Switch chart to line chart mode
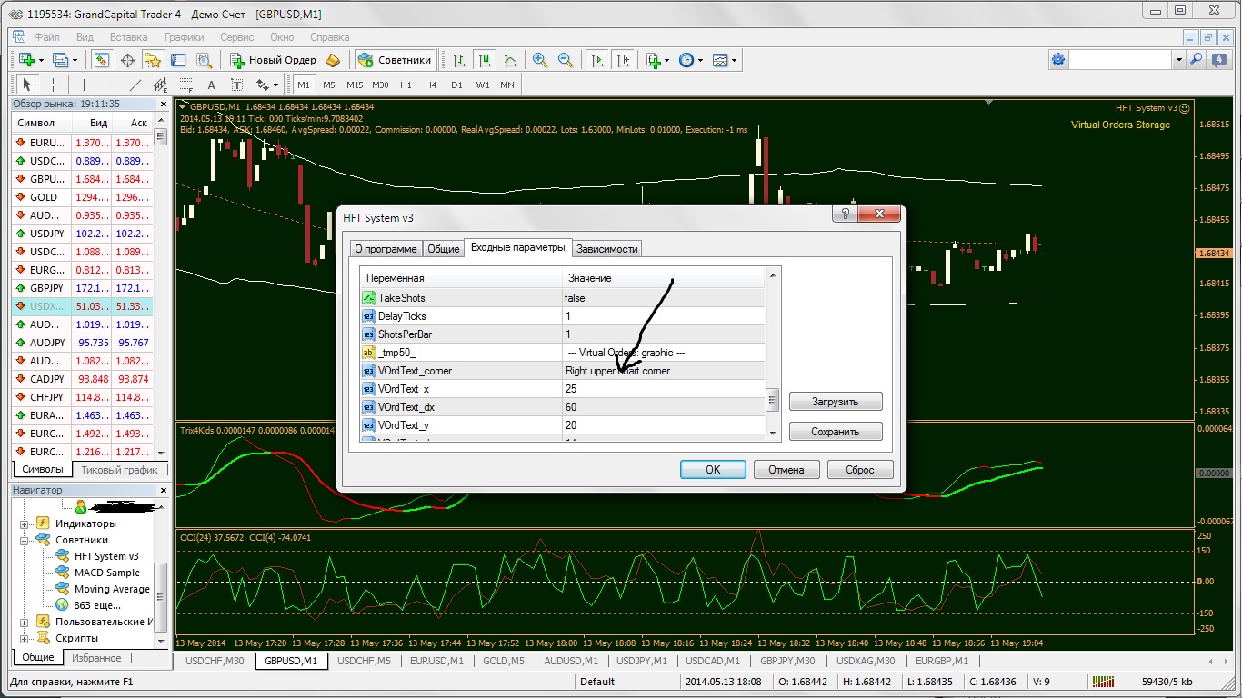Image resolution: width=1242 pixels, height=698 pixels. (510, 60)
